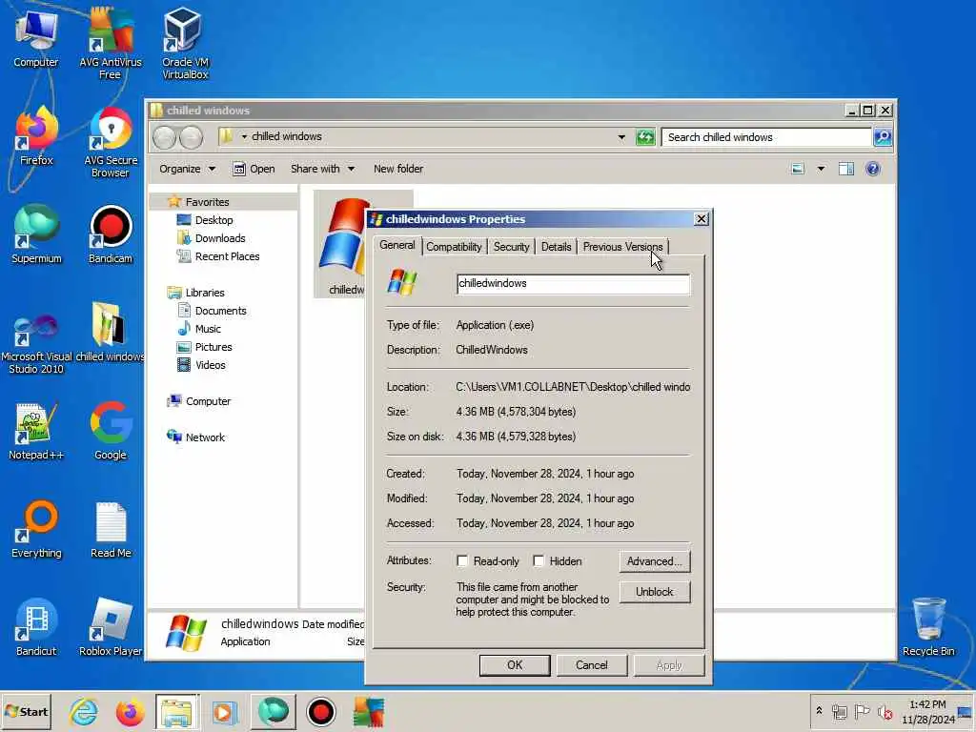The width and height of the screenshot is (976, 732).
Task: Enable the Read-only attribute checkbox
Action: [462, 560]
